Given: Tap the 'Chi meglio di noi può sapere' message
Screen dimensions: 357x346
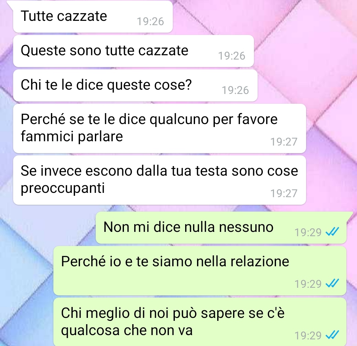Looking at the screenshot, I should 200,322.
